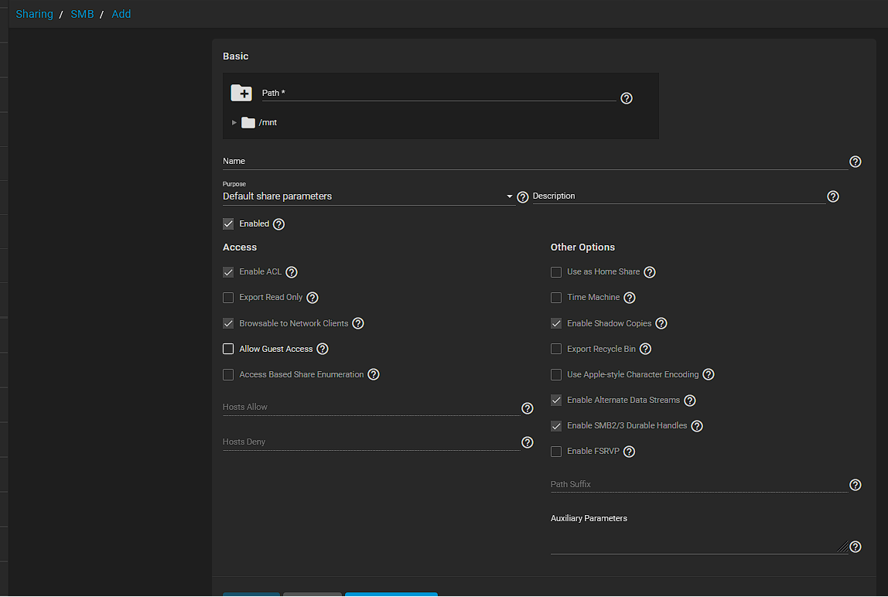The height and width of the screenshot is (597, 888).
Task: Toggle the Enable ACL checkbox
Action: (x=228, y=272)
